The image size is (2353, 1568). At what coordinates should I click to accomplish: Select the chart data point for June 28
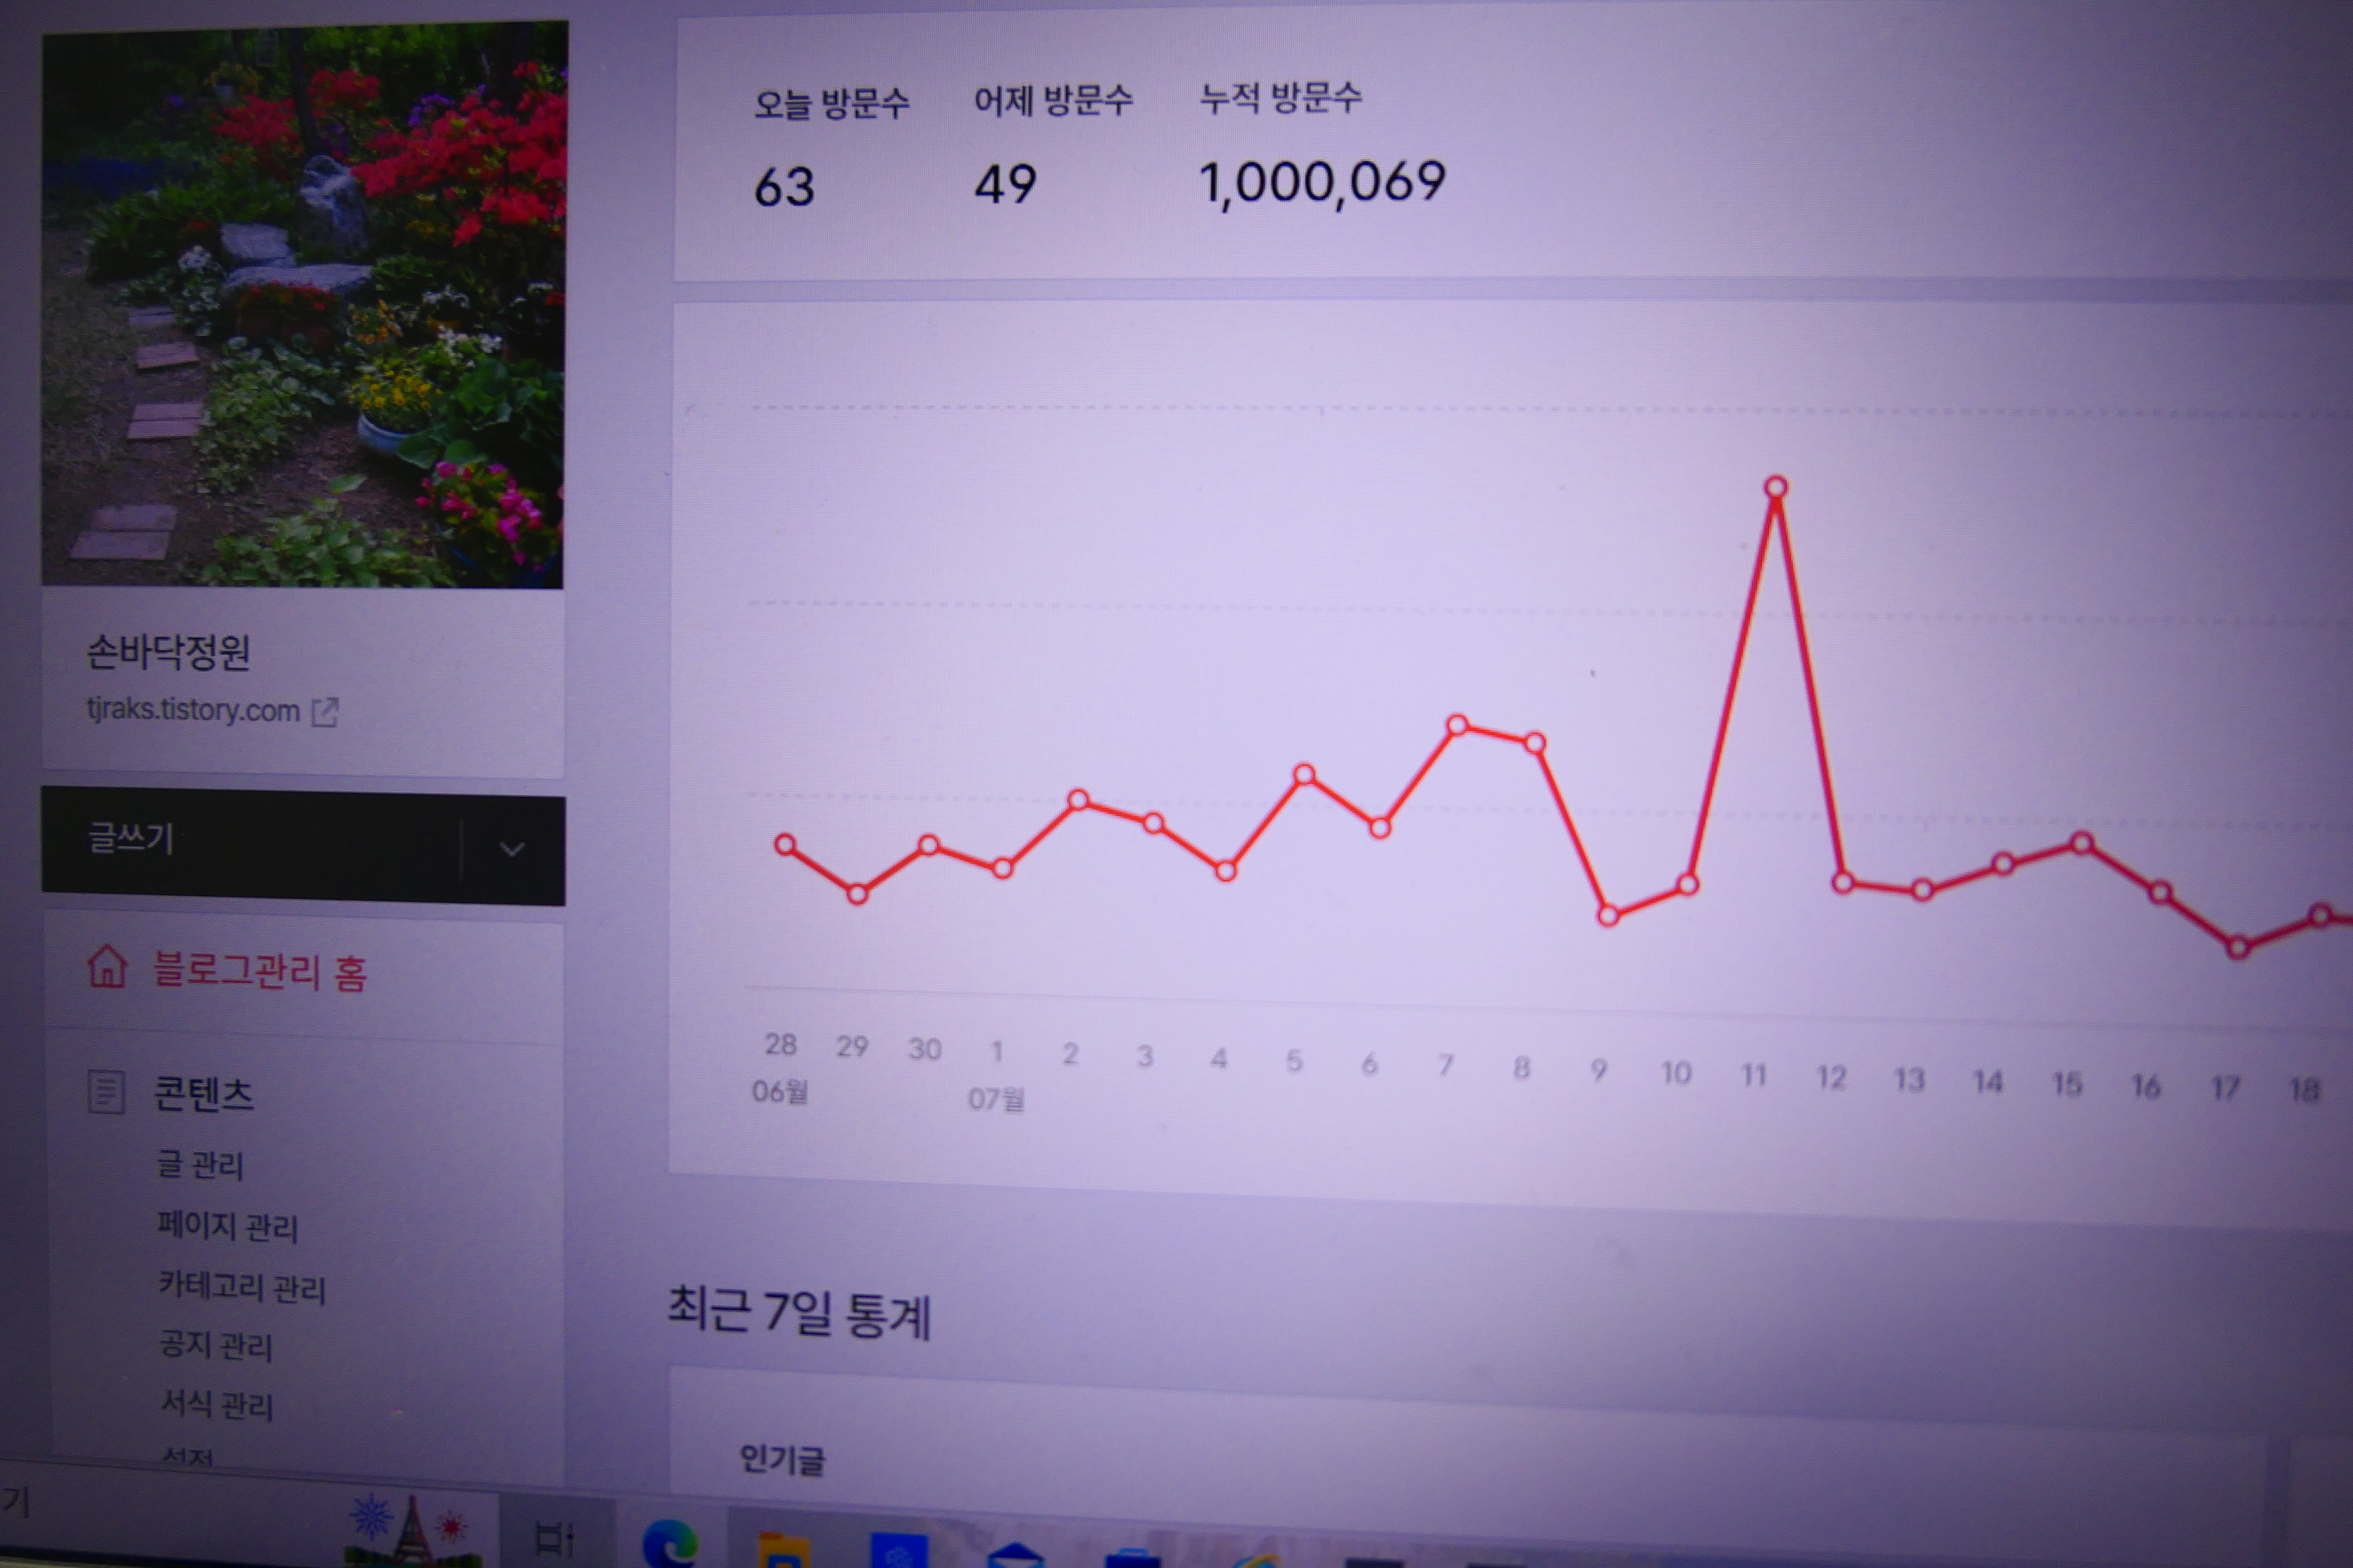coord(785,846)
